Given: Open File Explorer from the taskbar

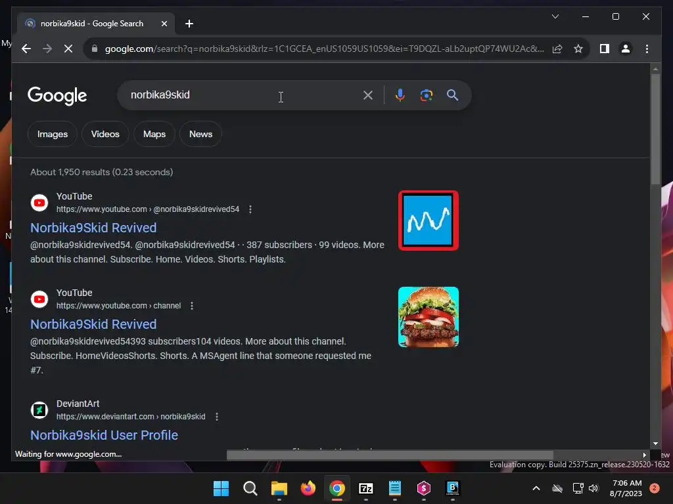Looking at the screenshot, I should pyautogui.click(x=279, y=488).
